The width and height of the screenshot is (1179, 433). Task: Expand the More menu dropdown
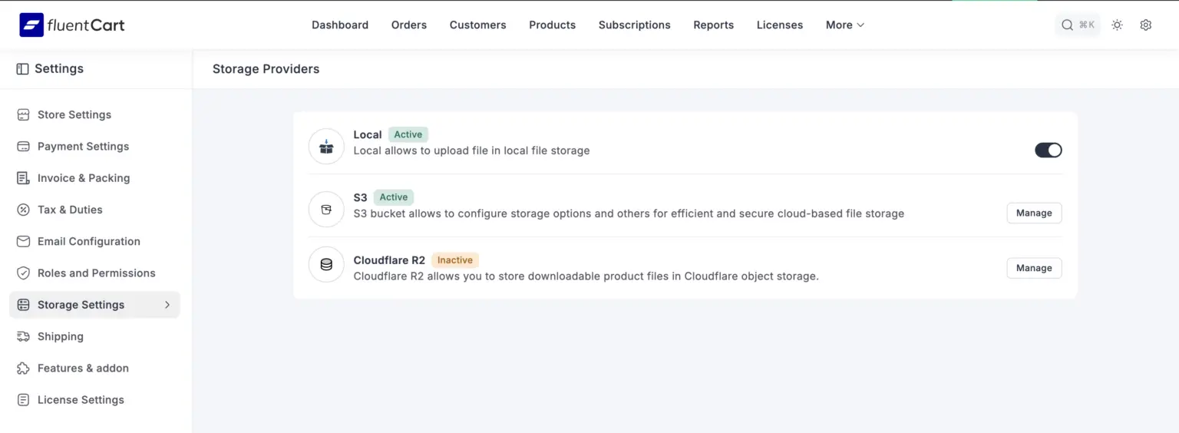point(845,25)
